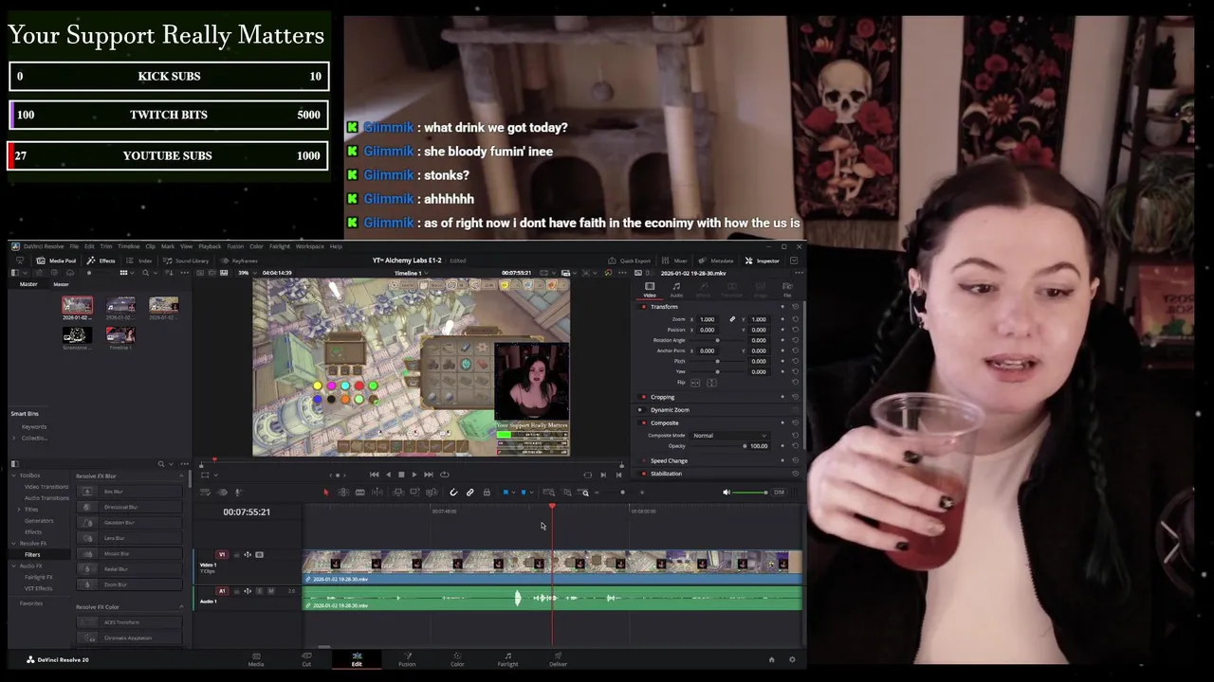Open the Mixer panel
The image size is (1214, 682).
[675, 260]
